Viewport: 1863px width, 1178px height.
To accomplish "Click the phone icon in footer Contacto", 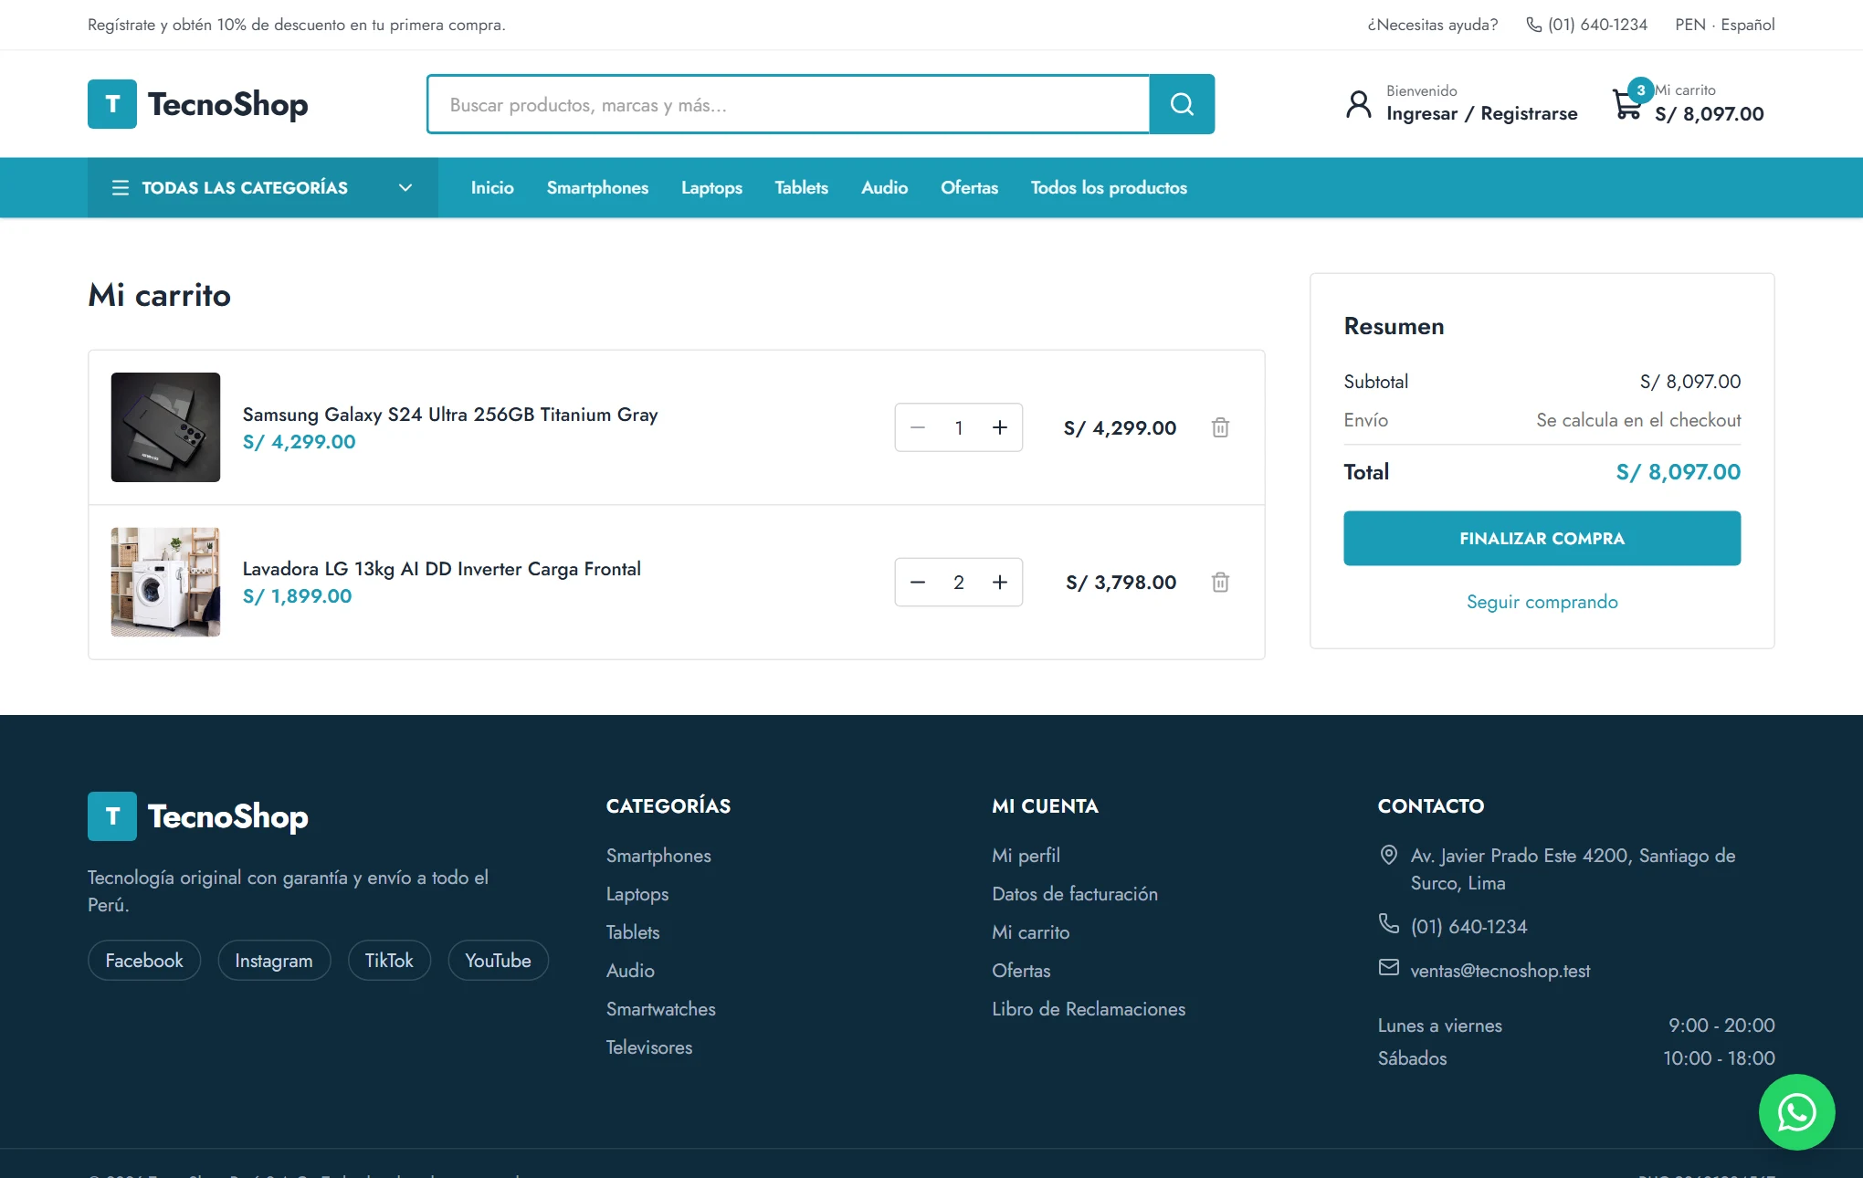I will coord(1388,923).
